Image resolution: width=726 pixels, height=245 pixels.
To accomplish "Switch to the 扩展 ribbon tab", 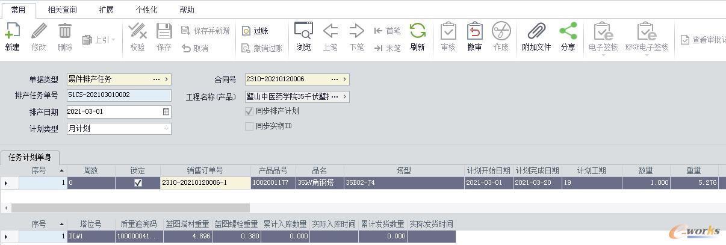I will [106, 10].
